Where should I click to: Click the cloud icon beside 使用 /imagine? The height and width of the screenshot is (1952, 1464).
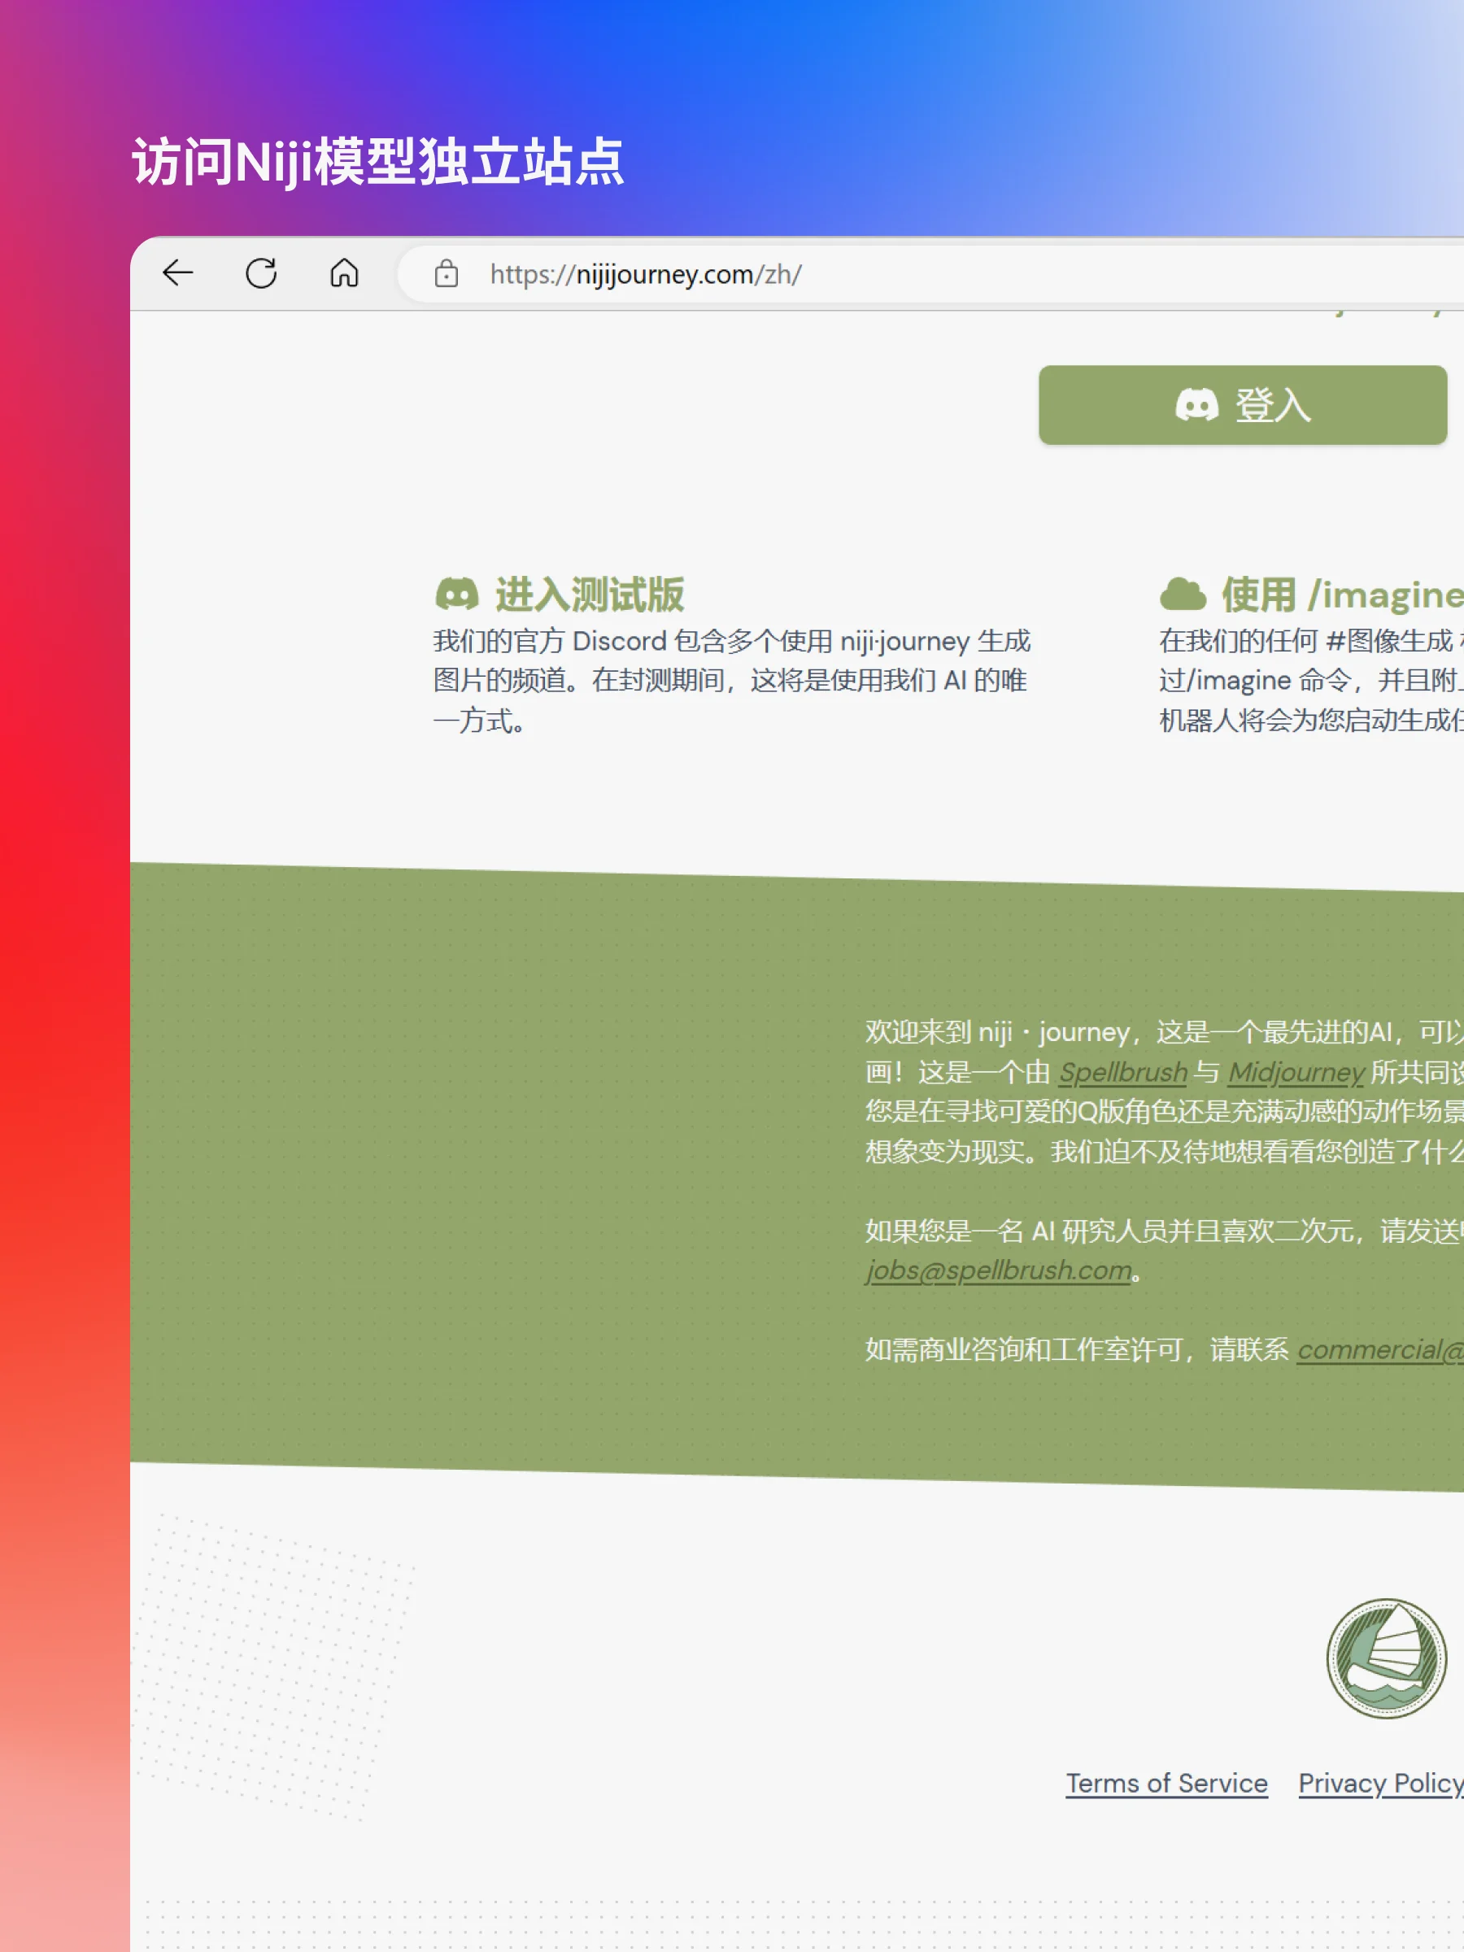(x=1183, y=595)
